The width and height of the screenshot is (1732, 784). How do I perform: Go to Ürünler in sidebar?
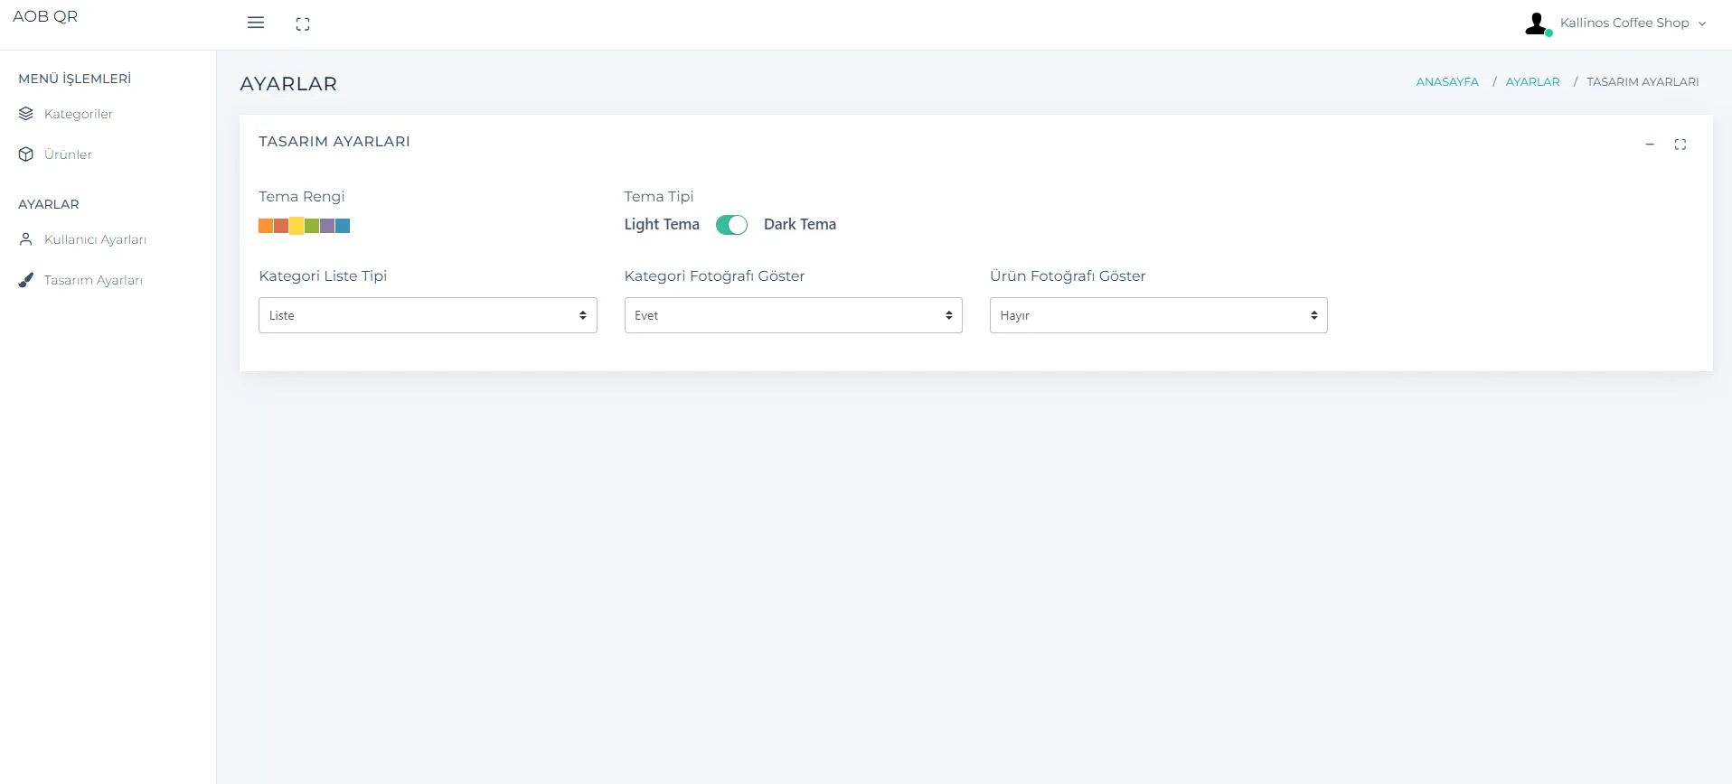click(68, 154)
